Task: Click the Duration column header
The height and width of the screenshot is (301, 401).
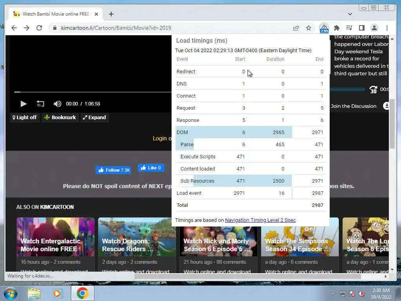Action: pyautogui.click(x=275, y=59)
